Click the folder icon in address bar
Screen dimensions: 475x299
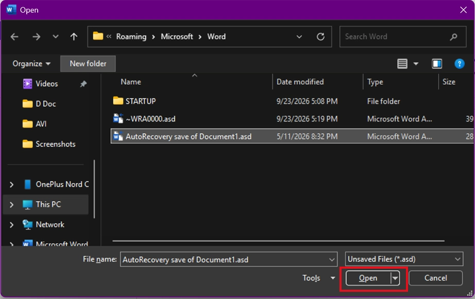98,36
